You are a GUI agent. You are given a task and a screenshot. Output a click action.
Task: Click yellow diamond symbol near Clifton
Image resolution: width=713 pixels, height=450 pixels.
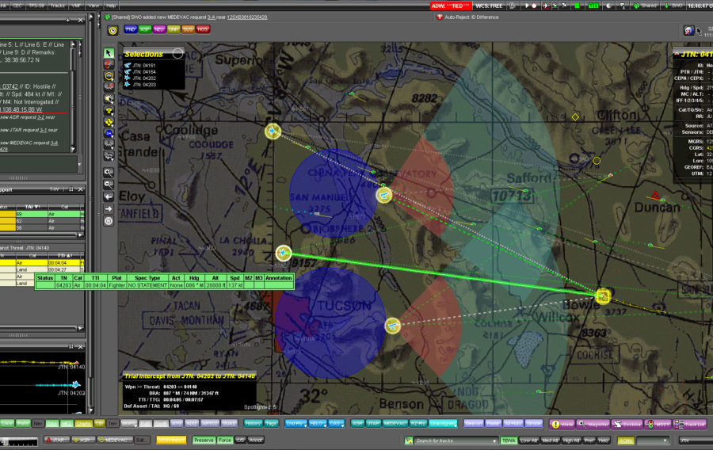pyautogui.click(x=575, y=117)
